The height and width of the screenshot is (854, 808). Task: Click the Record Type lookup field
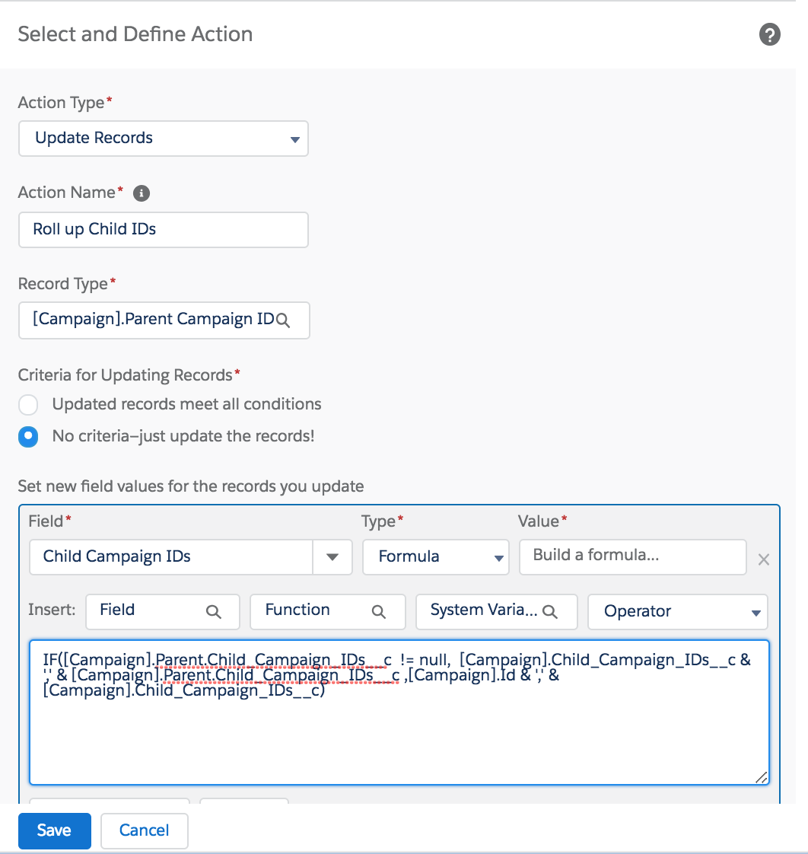[x=164, y=320]
